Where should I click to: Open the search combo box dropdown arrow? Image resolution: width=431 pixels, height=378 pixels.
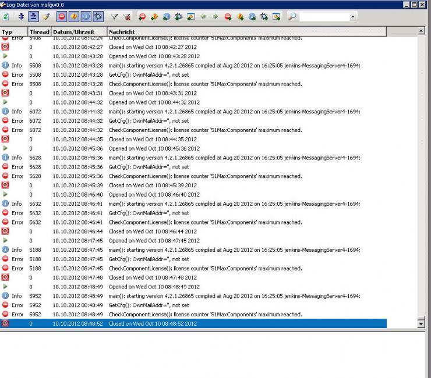point(353,17)
